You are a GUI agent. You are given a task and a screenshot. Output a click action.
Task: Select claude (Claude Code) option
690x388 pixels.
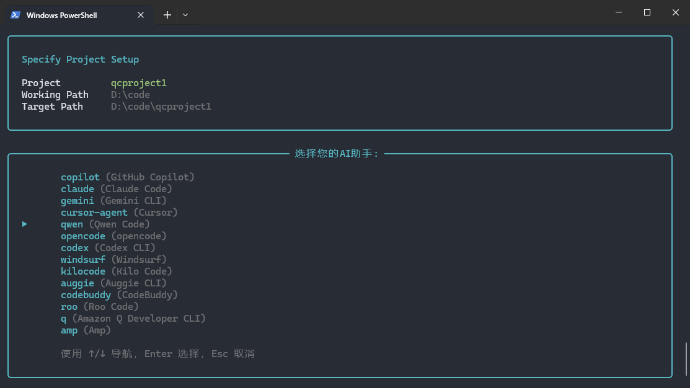tap(77, 188)
